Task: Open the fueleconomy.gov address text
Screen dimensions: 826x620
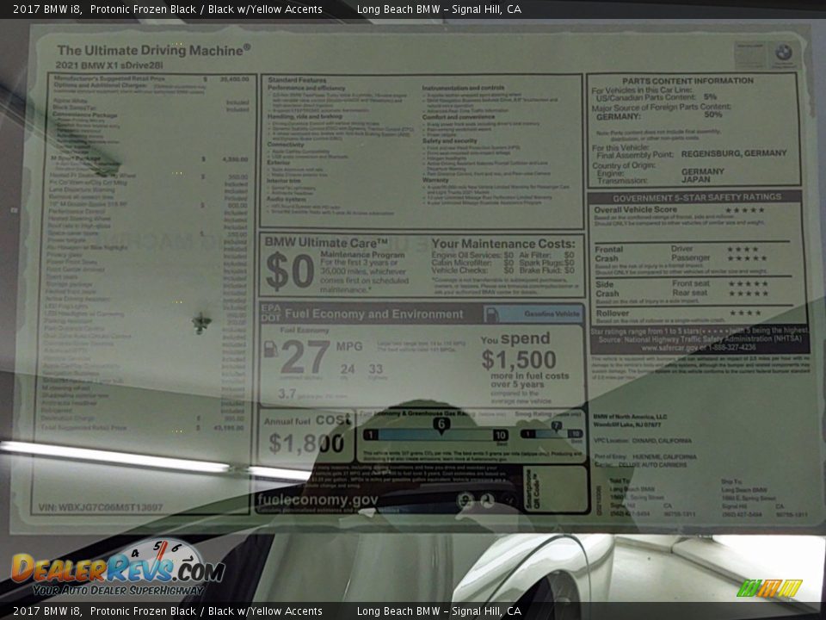Action: (317, 499)
